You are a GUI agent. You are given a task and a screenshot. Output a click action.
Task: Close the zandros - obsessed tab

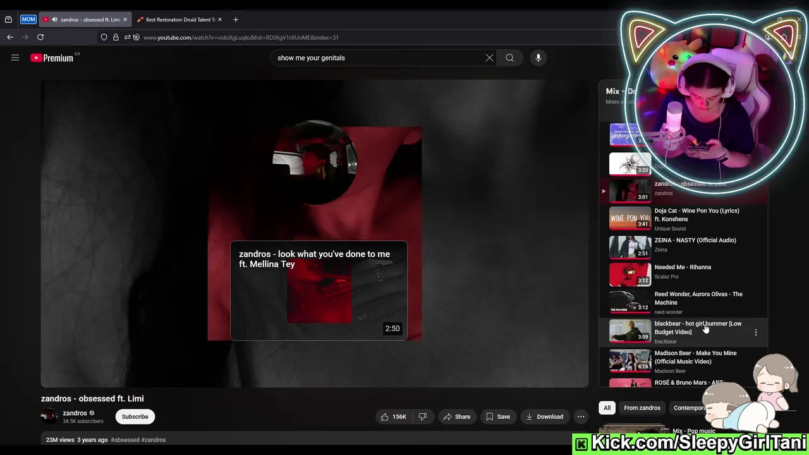[125, 20]
